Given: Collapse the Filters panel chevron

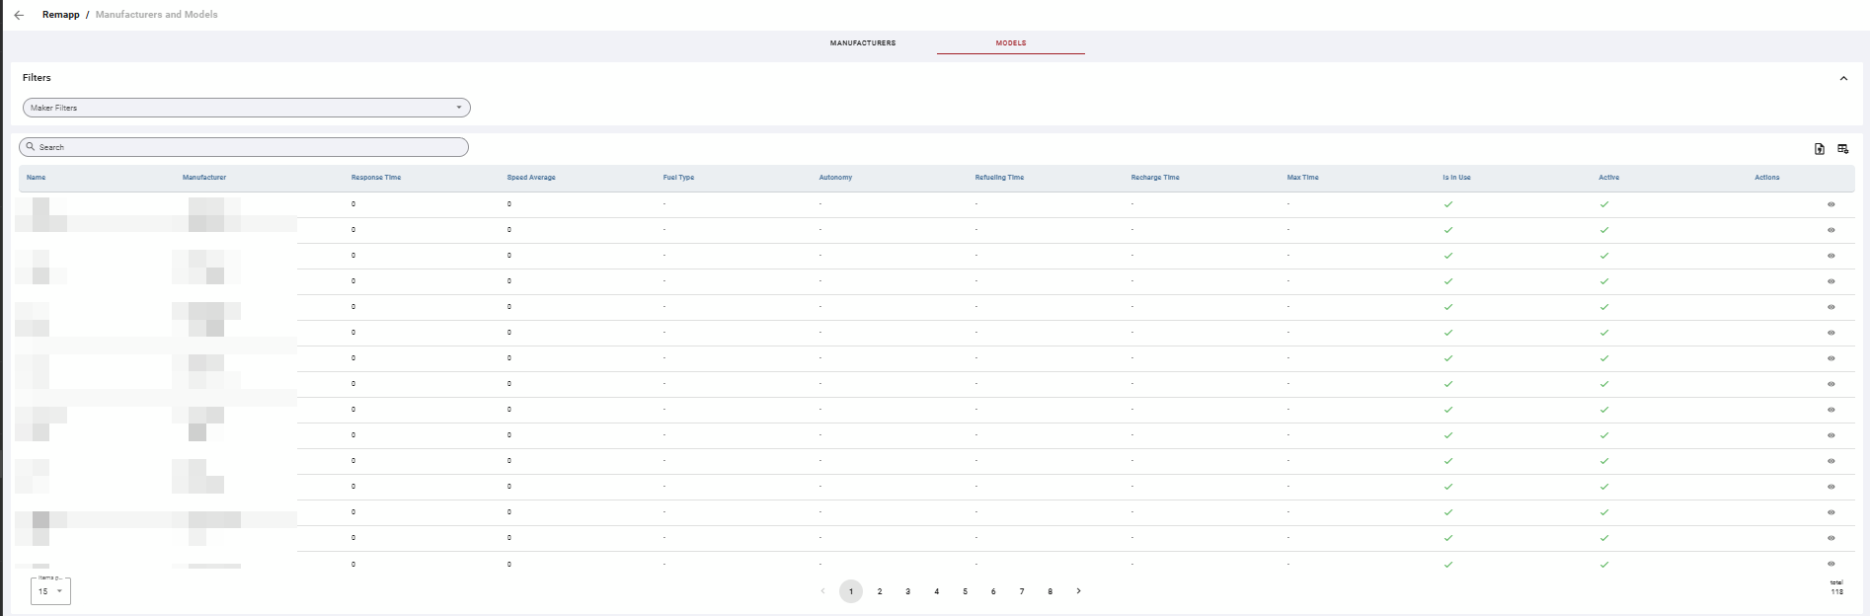Looking at the screenshot, I should tap(1843, 78).
